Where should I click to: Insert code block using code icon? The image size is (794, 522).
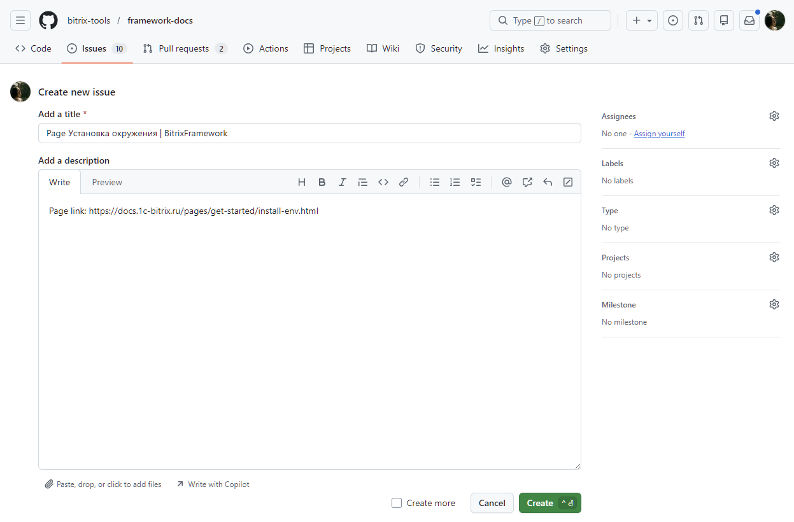coord(383,182)
